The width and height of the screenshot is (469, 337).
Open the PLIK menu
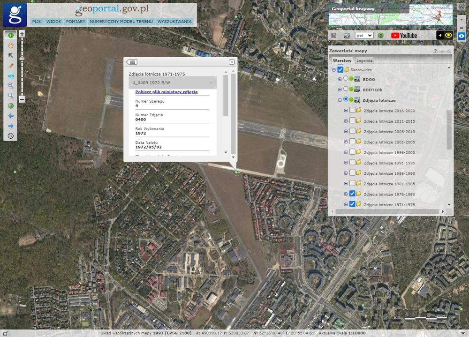(37, 22)
